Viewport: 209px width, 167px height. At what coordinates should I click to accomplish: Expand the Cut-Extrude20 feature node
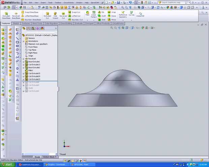coord(24,76)
